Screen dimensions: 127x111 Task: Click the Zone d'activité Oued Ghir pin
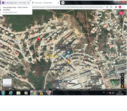tap(93, 81)
